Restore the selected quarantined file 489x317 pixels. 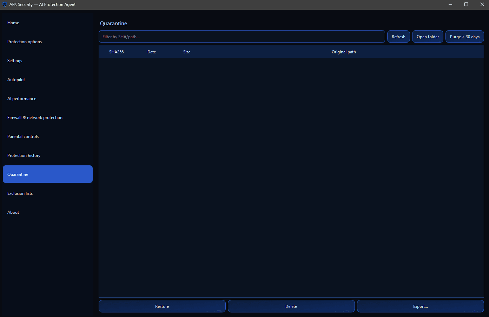162,306
